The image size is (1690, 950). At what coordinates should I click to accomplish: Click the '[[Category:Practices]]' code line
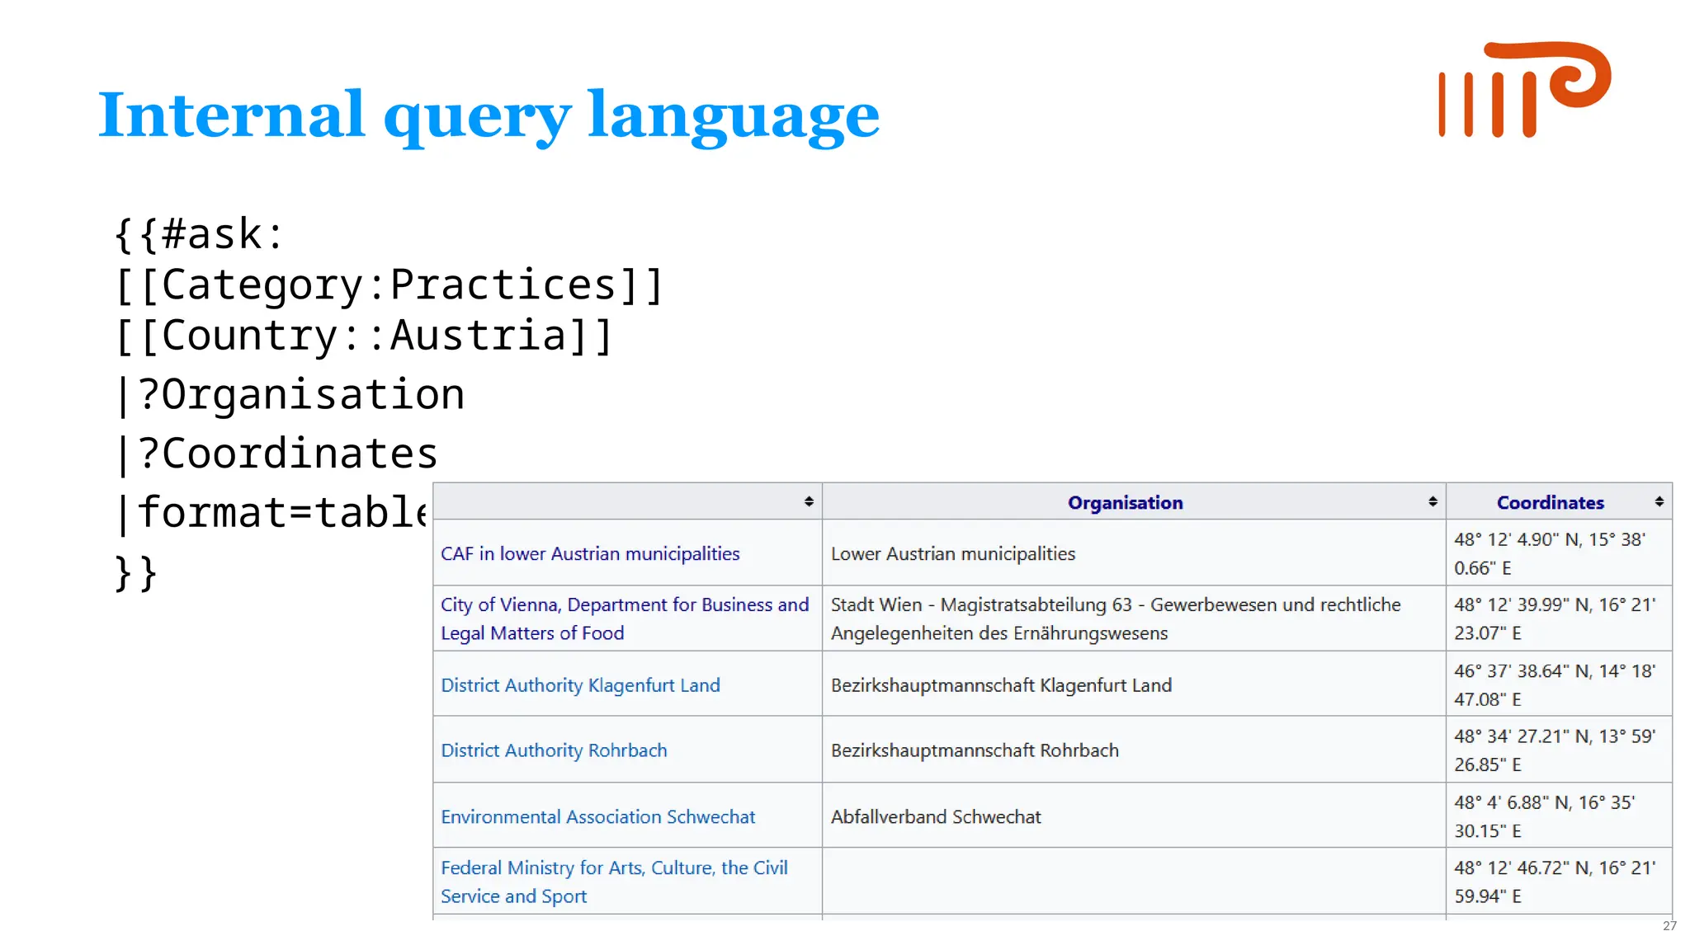(x=389, y=285)
